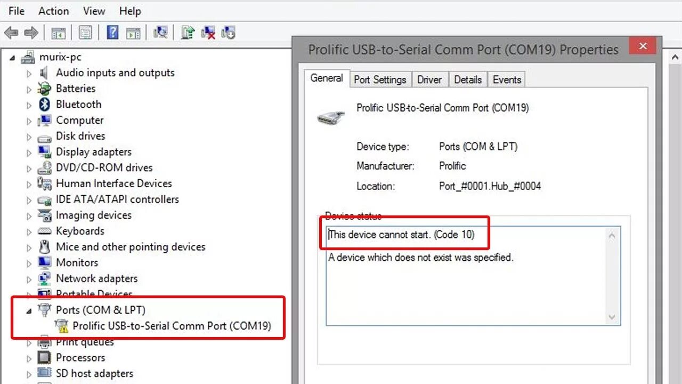Open the Action menu
Viewport: 682px width, 384px height.
(x=54, y=11)
